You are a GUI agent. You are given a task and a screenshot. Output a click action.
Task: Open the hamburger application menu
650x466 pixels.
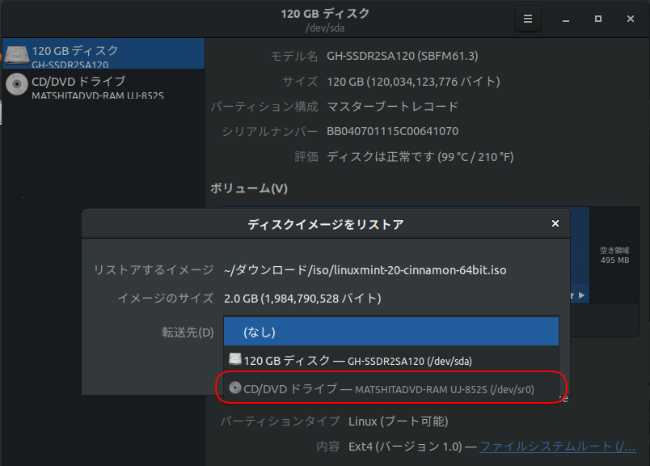point(528,19)
